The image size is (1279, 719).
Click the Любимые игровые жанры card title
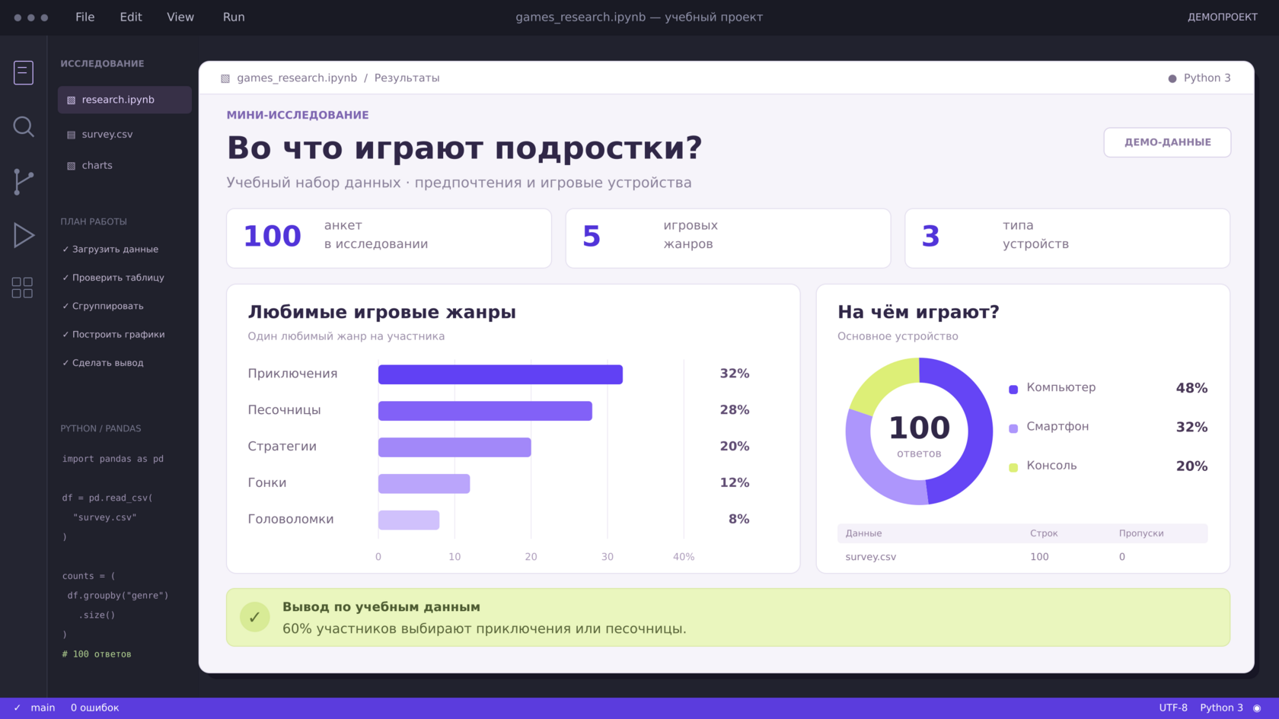pyautogui.click(x=381, y=312)
